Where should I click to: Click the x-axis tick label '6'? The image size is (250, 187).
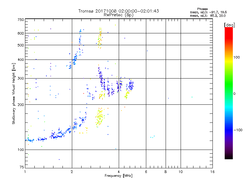[x=146, y=172]
